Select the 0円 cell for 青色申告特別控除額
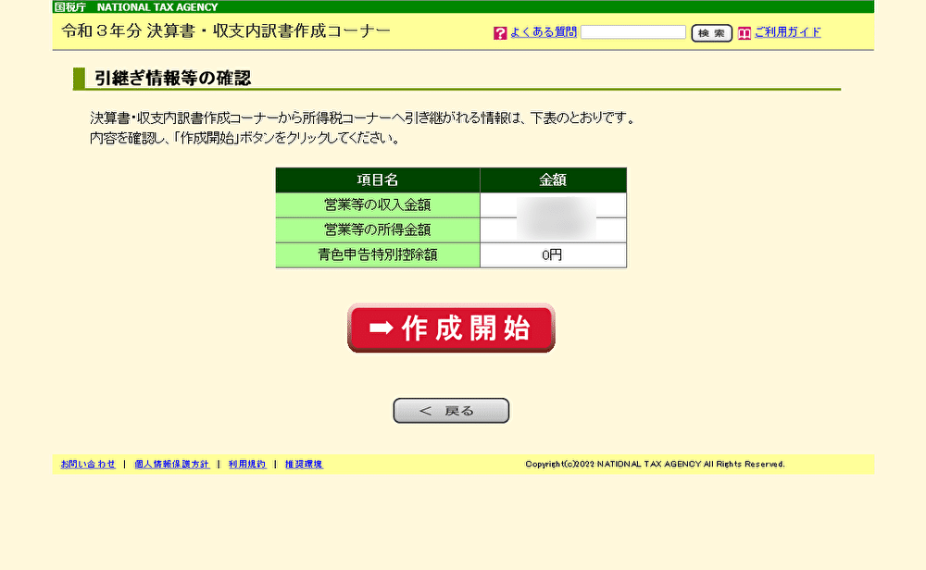Screen dimensions: 926x570 tap(553, 255)
